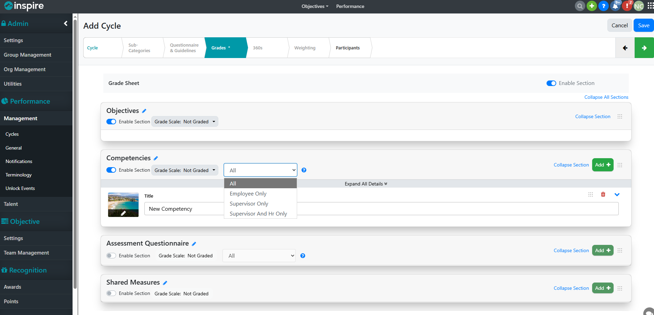Image resolution: width=654 pixels, height=315 pixels.
Task: Click the green plus icon in header
Action: tap(592, 6)
